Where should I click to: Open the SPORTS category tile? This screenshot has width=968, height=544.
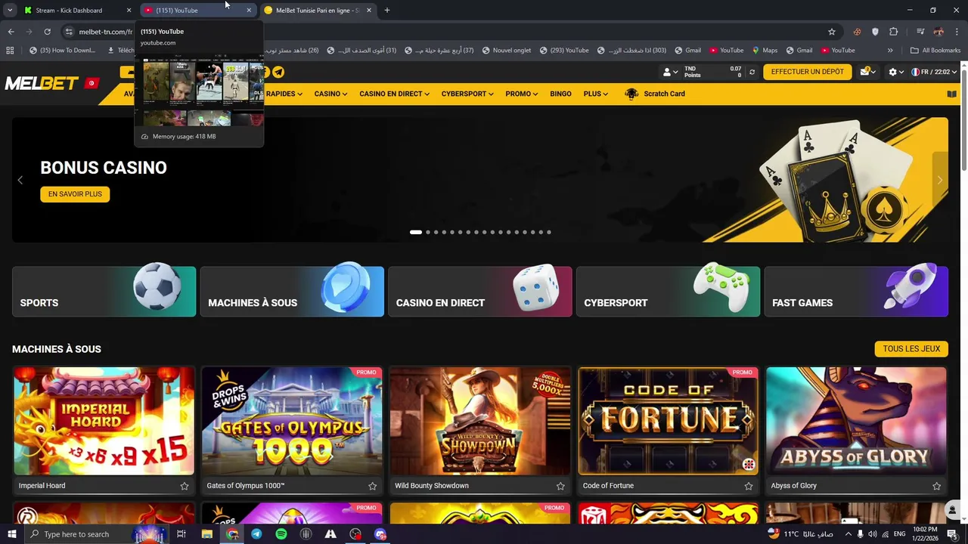click(x=104, y=291)
